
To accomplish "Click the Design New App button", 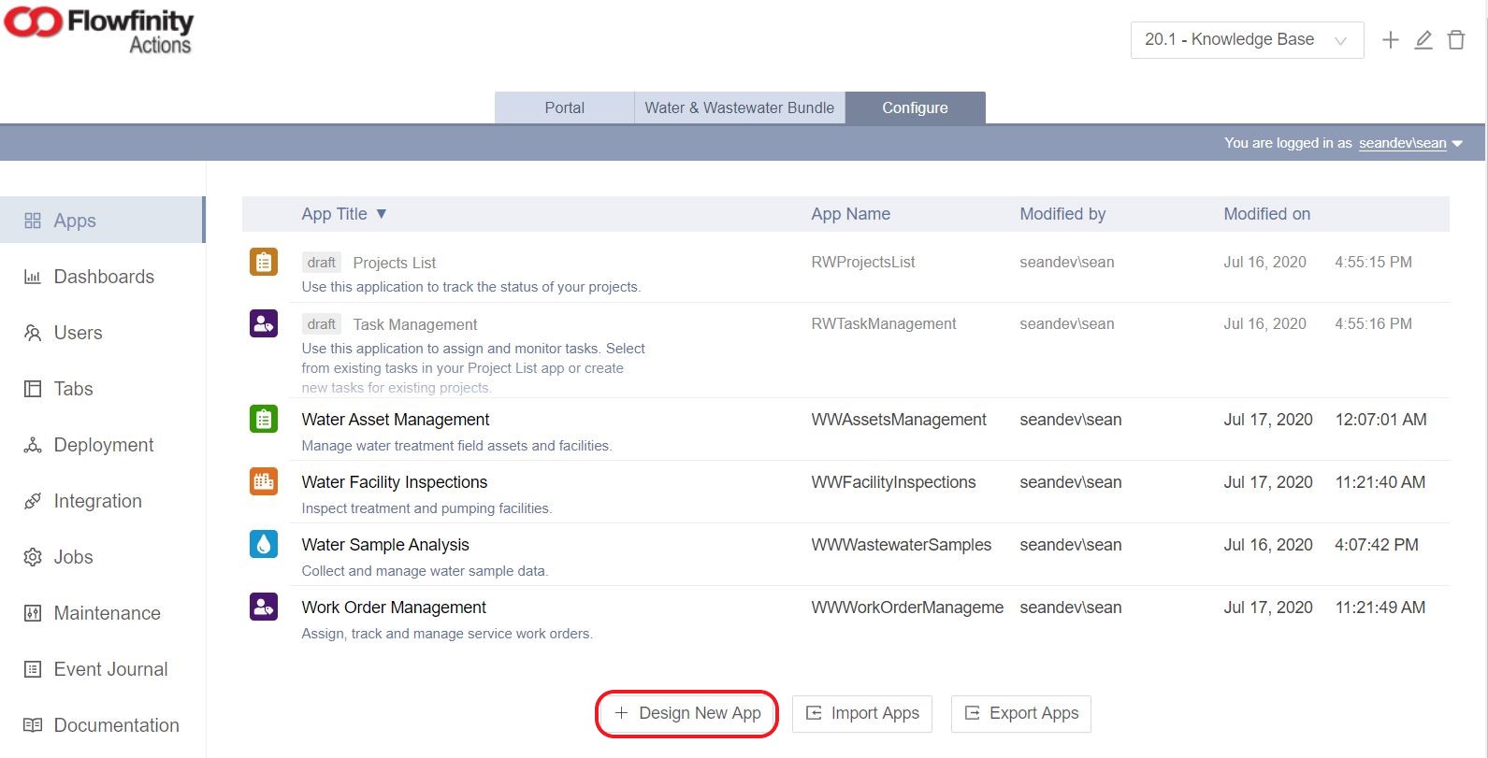I will 687,713.
